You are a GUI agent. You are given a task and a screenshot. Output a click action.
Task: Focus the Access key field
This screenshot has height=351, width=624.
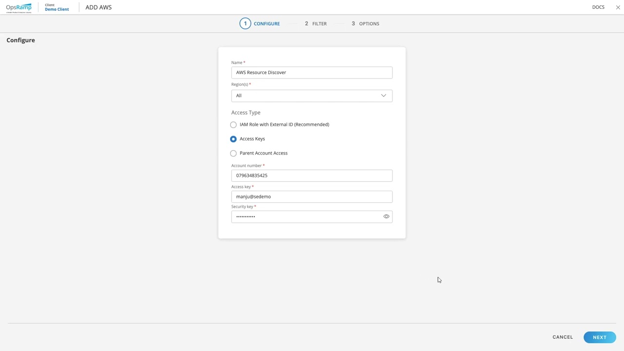312,196
